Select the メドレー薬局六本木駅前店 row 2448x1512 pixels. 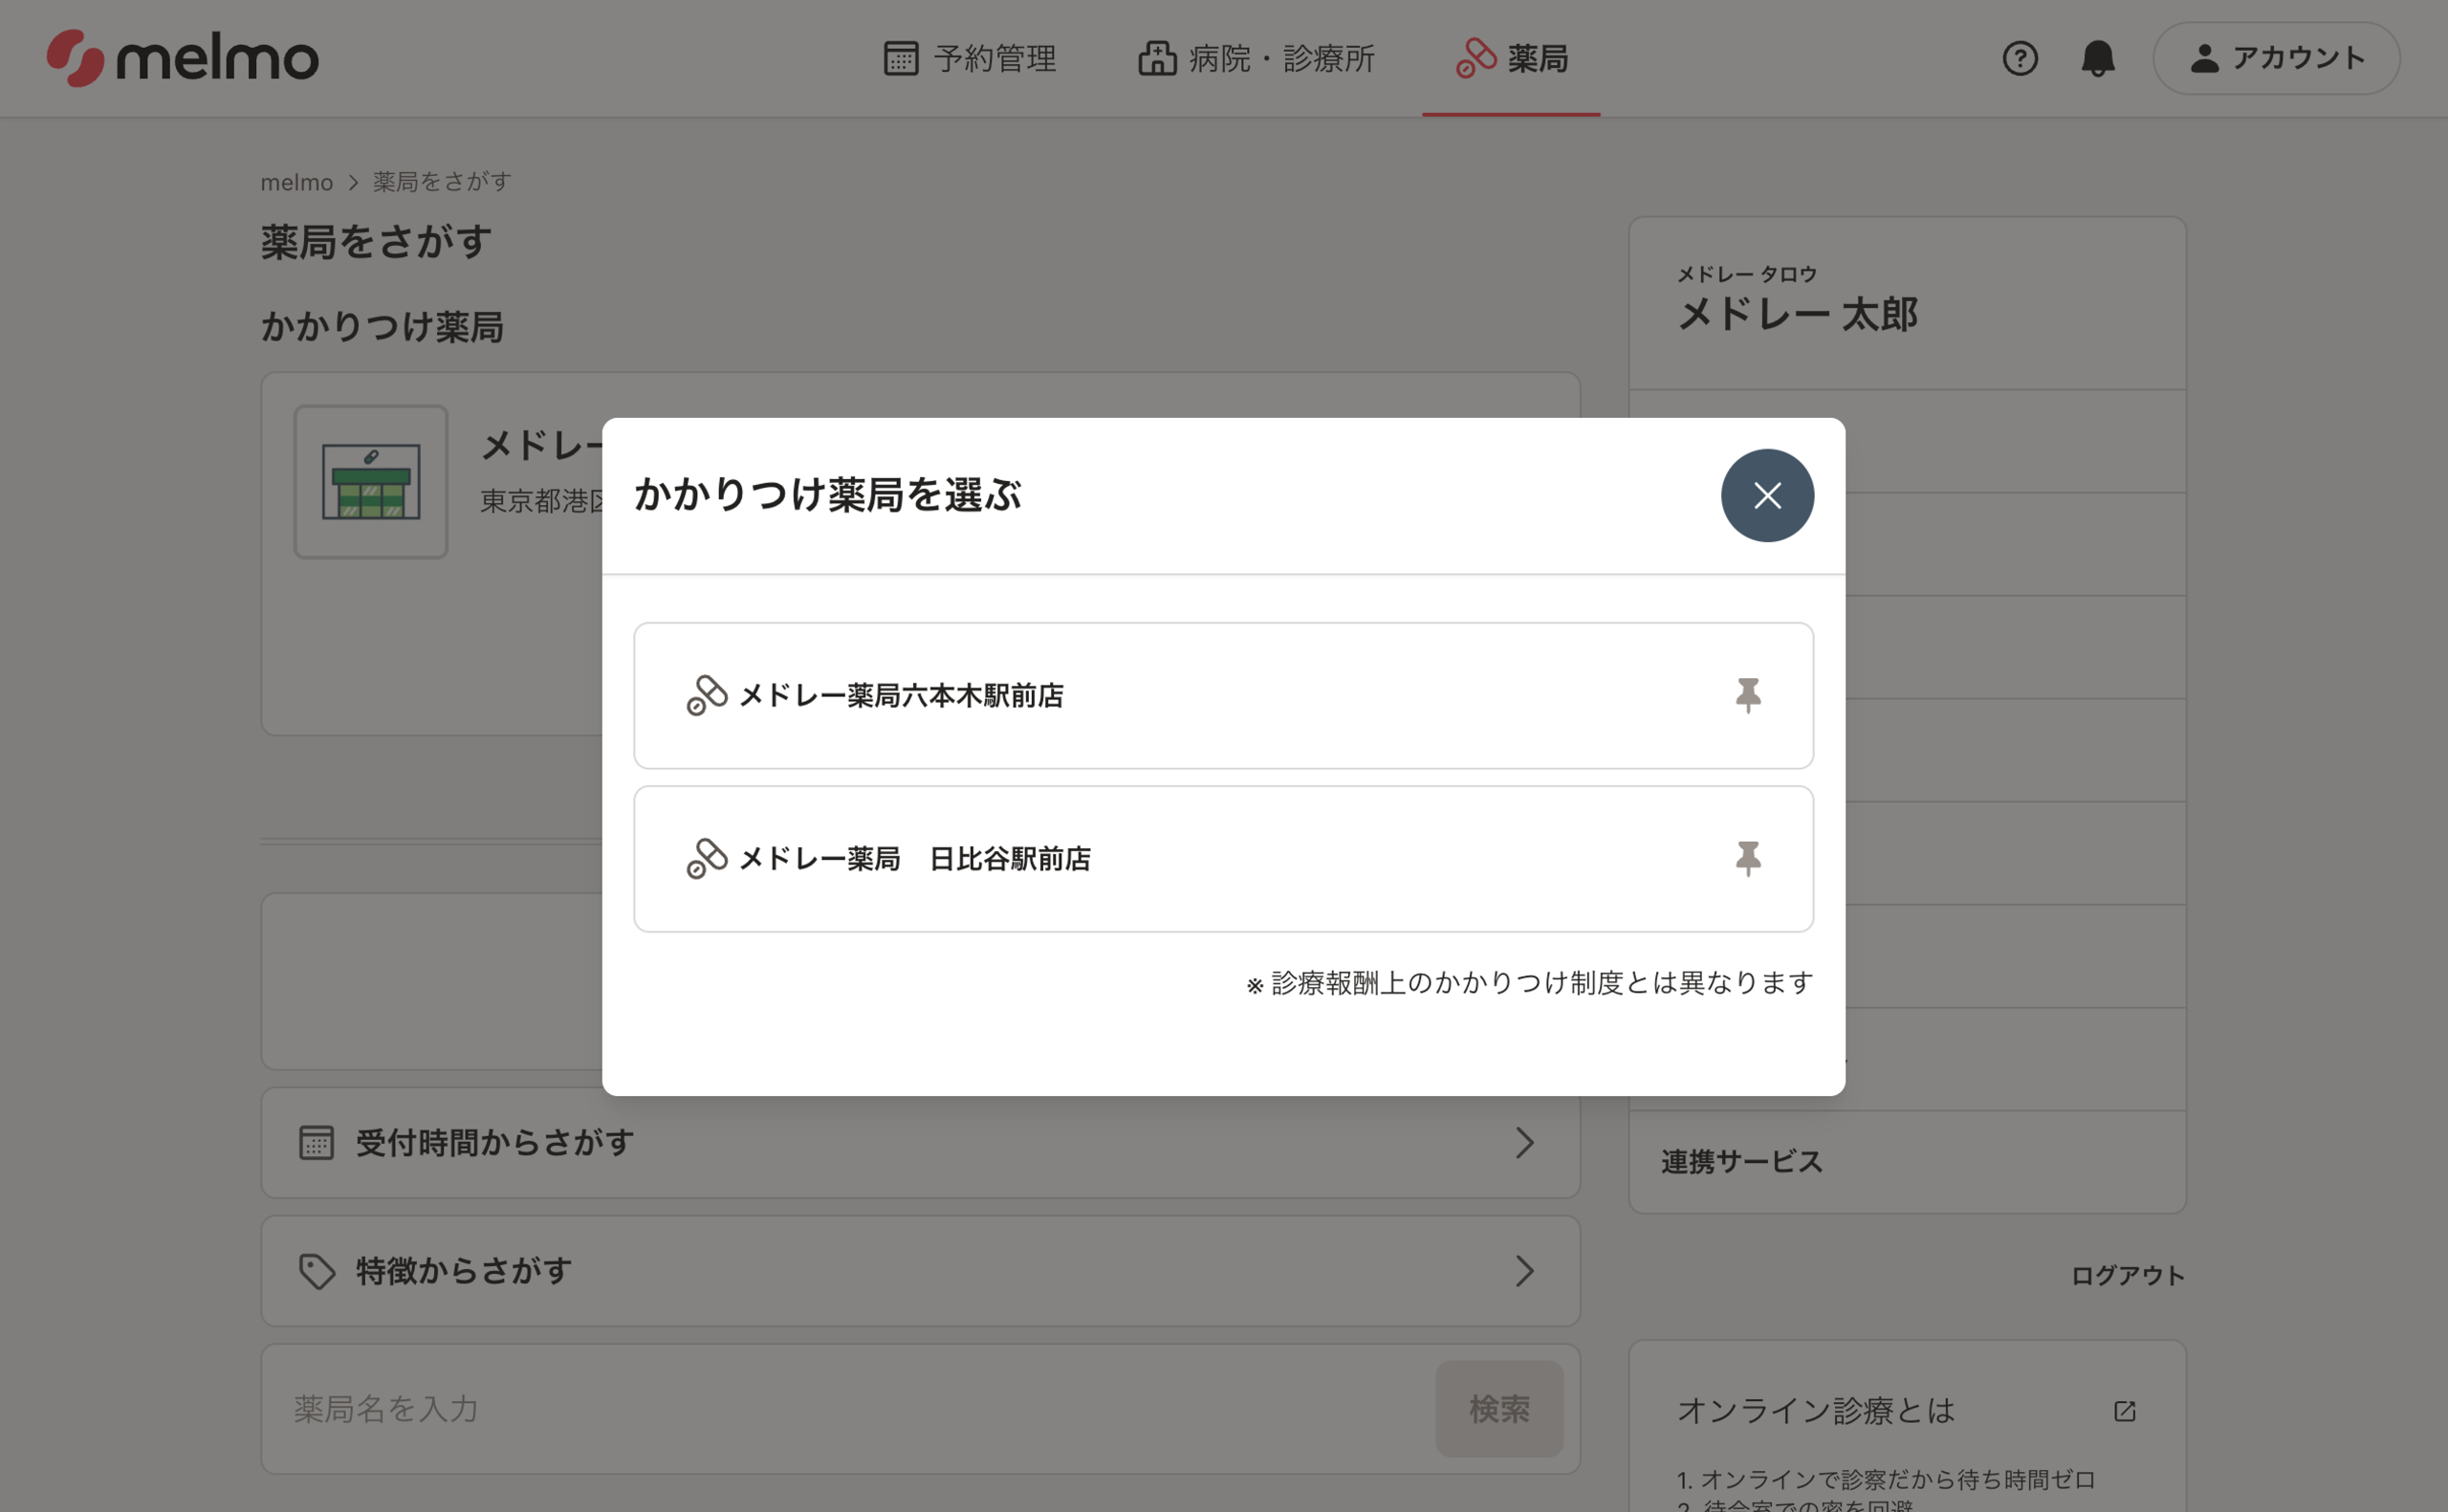pyautogui.click(x=1222, y=696)
